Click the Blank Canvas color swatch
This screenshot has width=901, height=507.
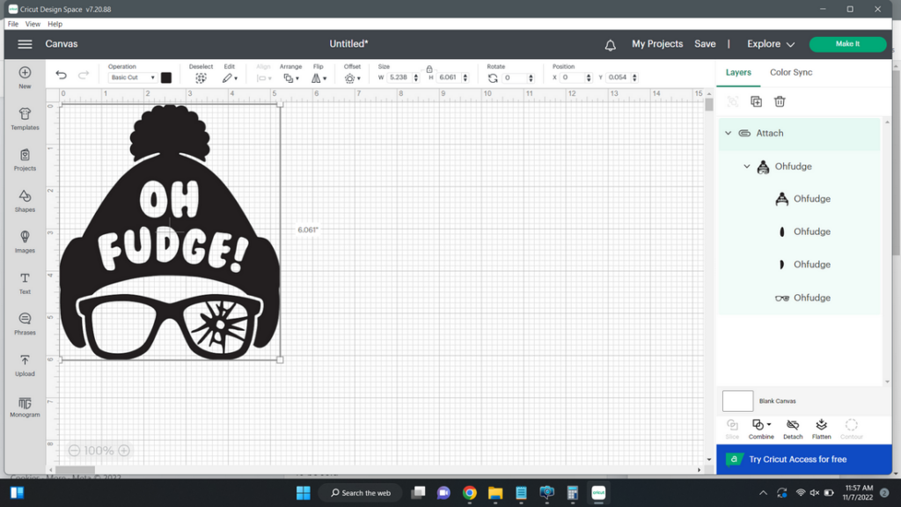tap(737, 400)
